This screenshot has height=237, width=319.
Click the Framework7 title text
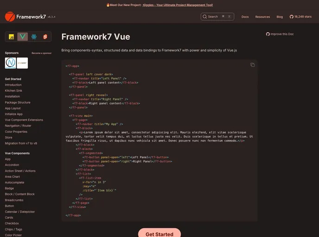tap(31, 17)
